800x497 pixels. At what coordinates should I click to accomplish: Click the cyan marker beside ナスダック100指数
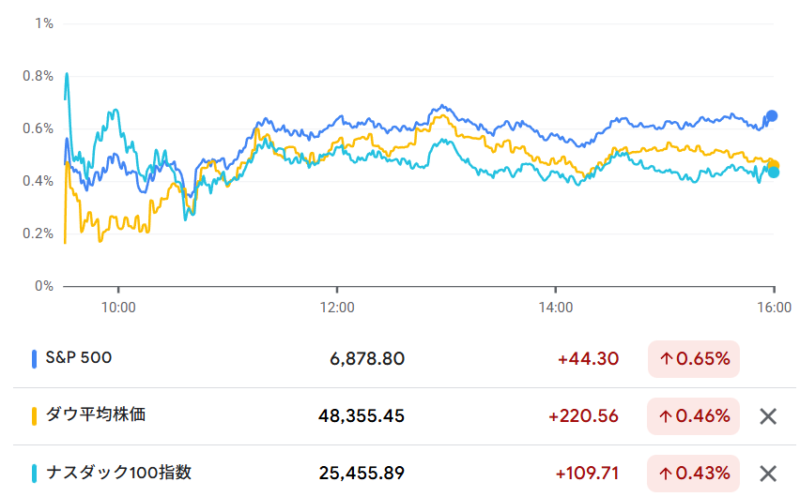35,474
